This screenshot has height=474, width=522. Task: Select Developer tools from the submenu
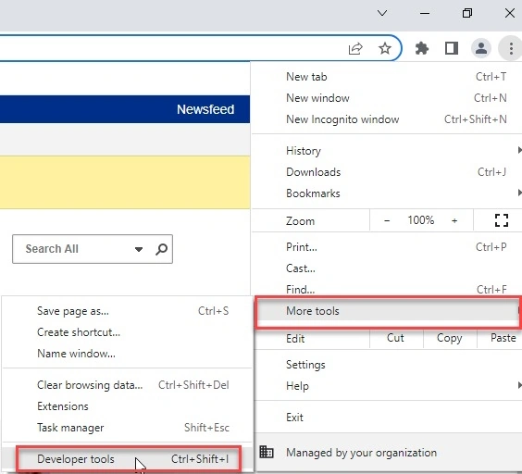(x=128, y=459)
